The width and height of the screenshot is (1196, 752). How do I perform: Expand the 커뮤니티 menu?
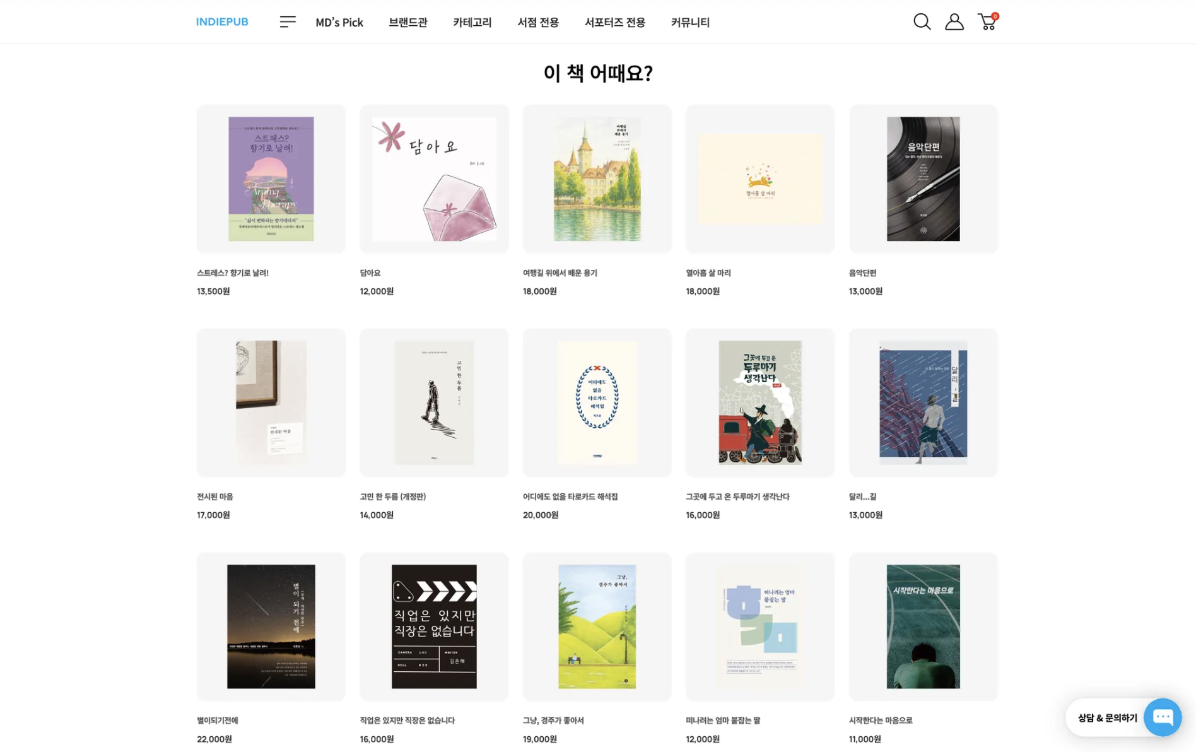[x=690, y=22]
